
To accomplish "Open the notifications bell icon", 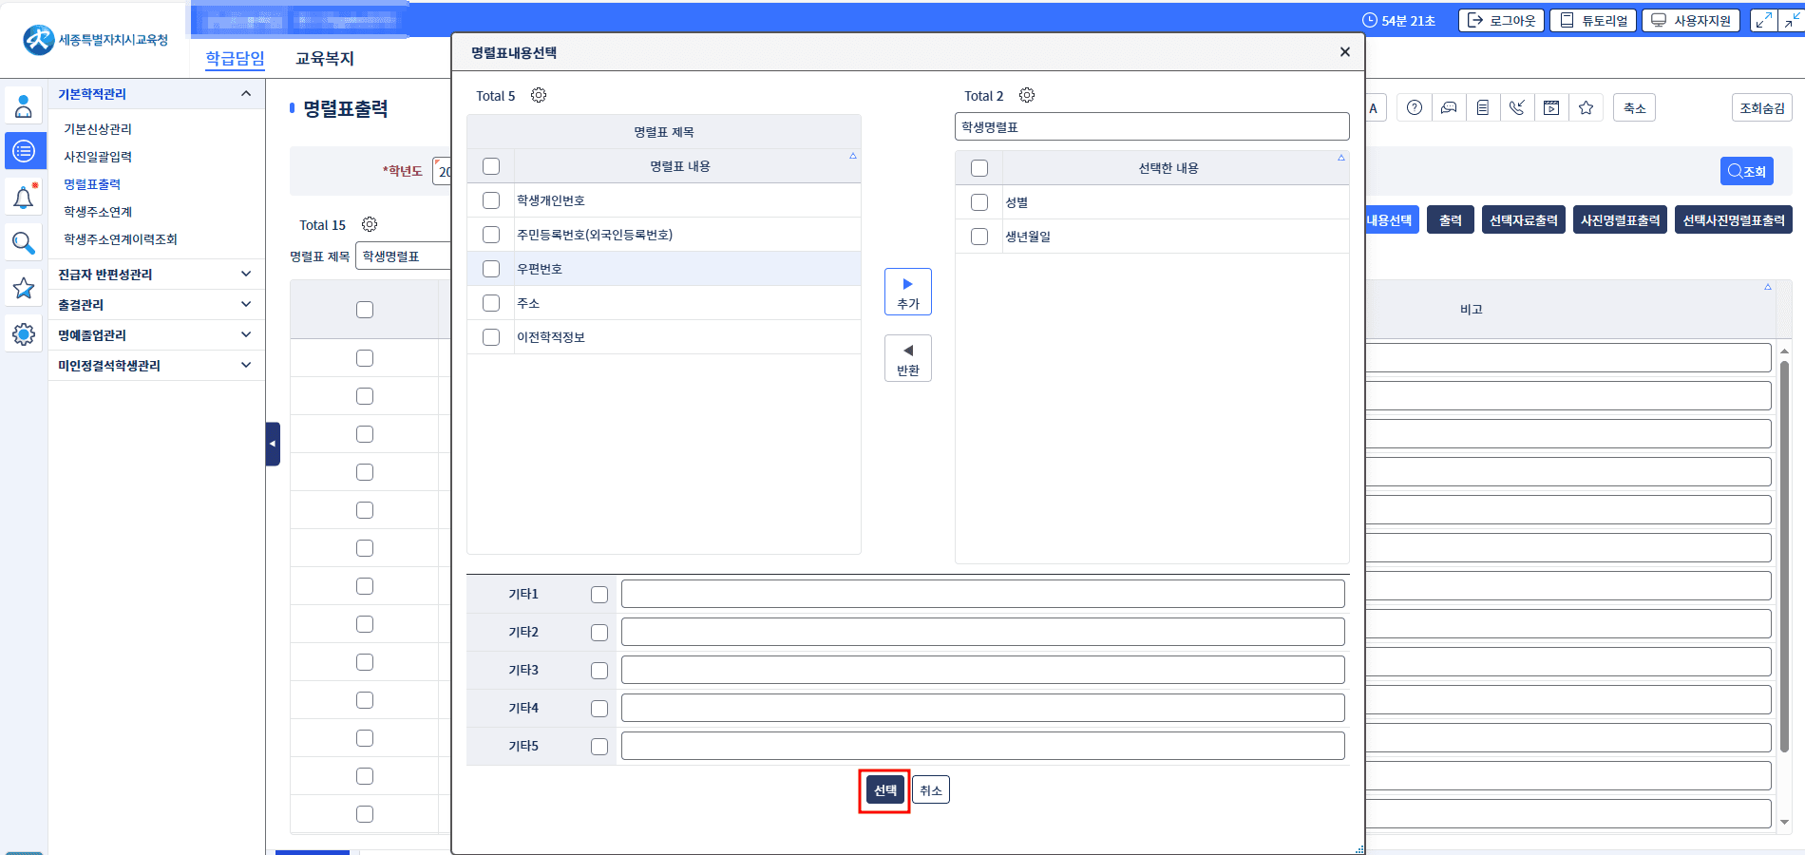I will tap(24, 197).
